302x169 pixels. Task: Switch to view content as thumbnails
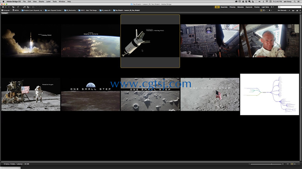292,164
